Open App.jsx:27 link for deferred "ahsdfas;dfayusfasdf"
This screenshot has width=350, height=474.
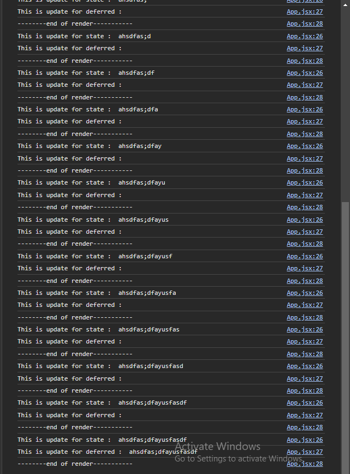(305, 452)
